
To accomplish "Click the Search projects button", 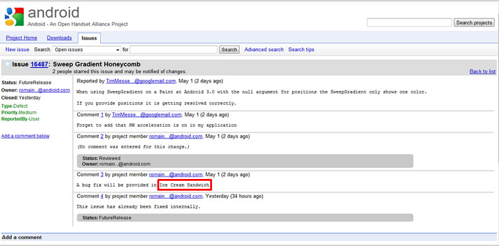I will click(473, 23).
